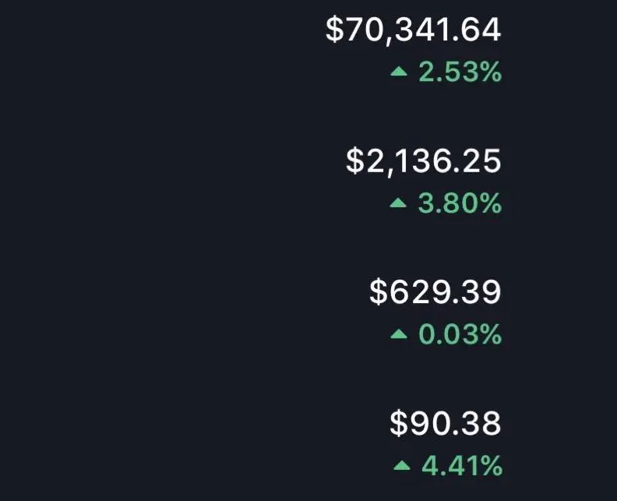The image size is (617, 501).
Task: Click the percent symbol in 0.03%
Action: click(491, 335)
